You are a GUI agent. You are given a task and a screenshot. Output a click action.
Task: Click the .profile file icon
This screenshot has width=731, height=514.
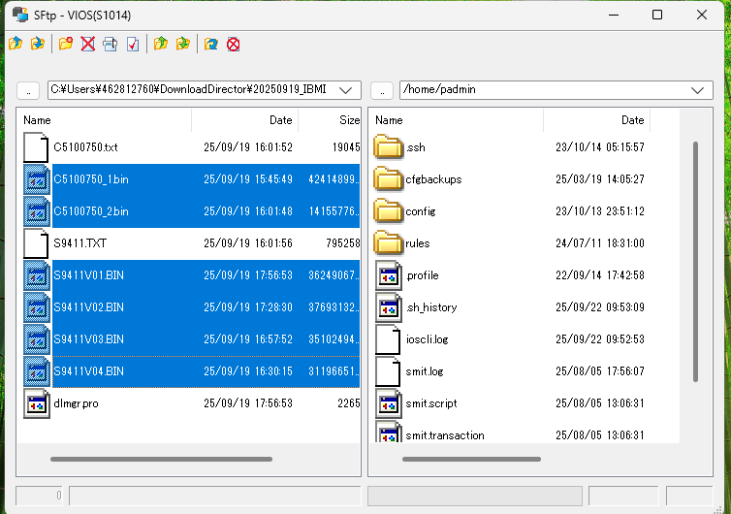click(x=389, y=275)
